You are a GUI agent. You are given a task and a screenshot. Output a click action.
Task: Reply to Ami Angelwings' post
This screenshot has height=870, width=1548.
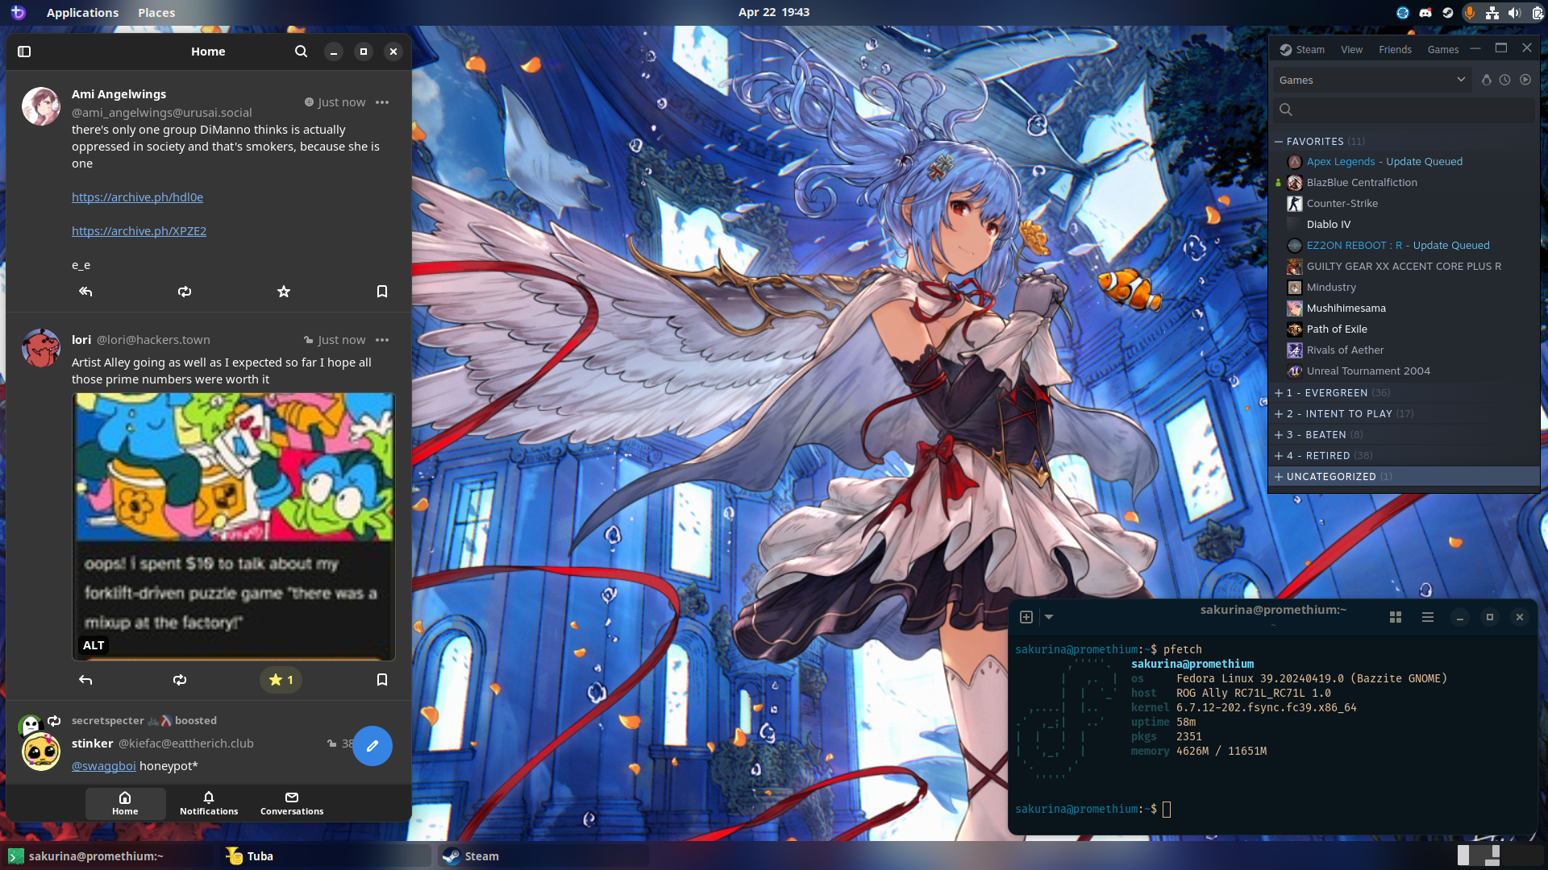point(85,292)
